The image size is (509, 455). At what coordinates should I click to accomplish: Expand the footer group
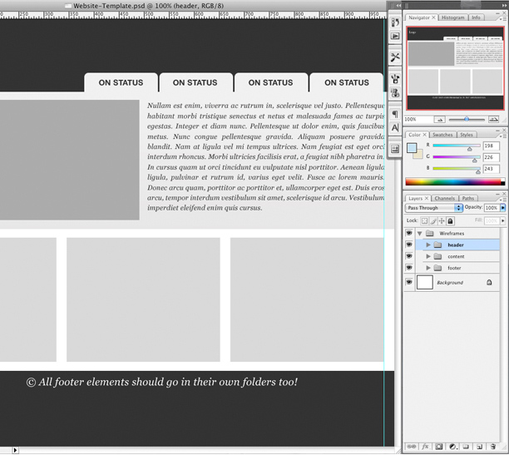click(x=428, y=268)
